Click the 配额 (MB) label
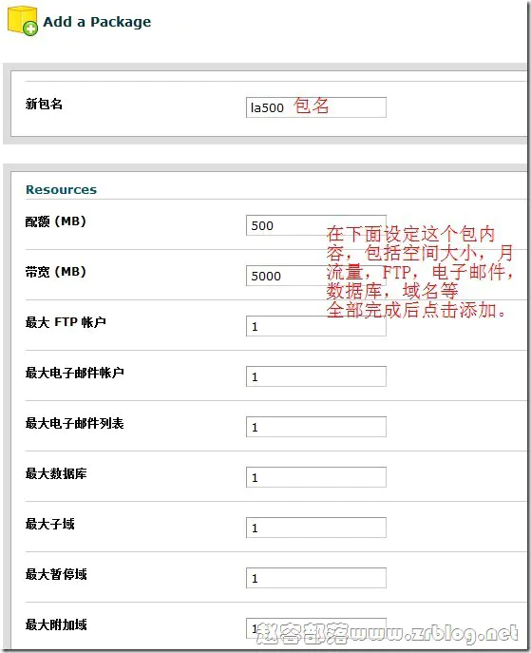The image size is (531, 653). point(56,221)
